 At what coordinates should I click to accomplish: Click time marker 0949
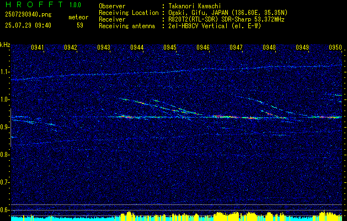pos(302,47)
